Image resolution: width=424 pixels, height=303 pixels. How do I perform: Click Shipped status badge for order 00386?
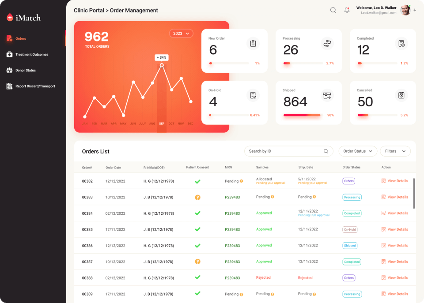[x=350, y=246]
